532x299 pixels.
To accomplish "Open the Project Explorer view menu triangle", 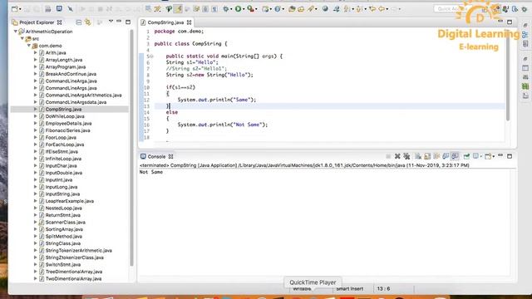I will point(111,22).
